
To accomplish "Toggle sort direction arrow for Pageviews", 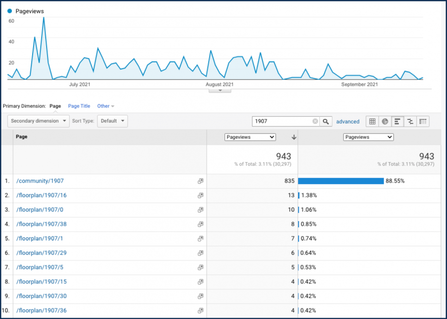I will pos(294,137).
